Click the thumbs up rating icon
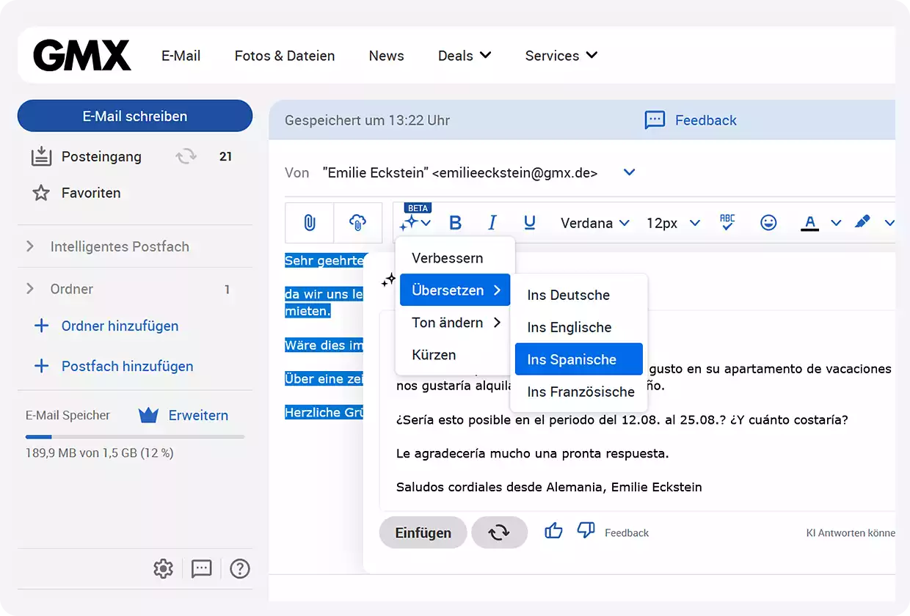 (554, 530)
